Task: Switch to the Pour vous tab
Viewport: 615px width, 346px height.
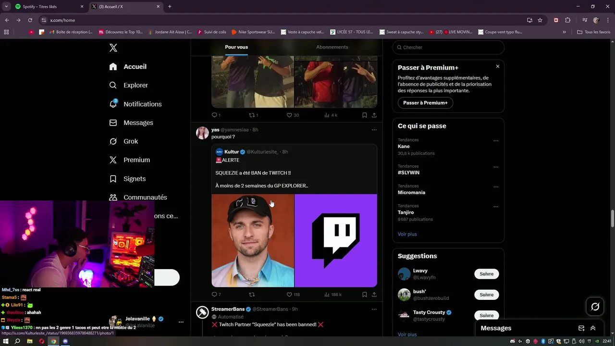Action: point(236,47)
